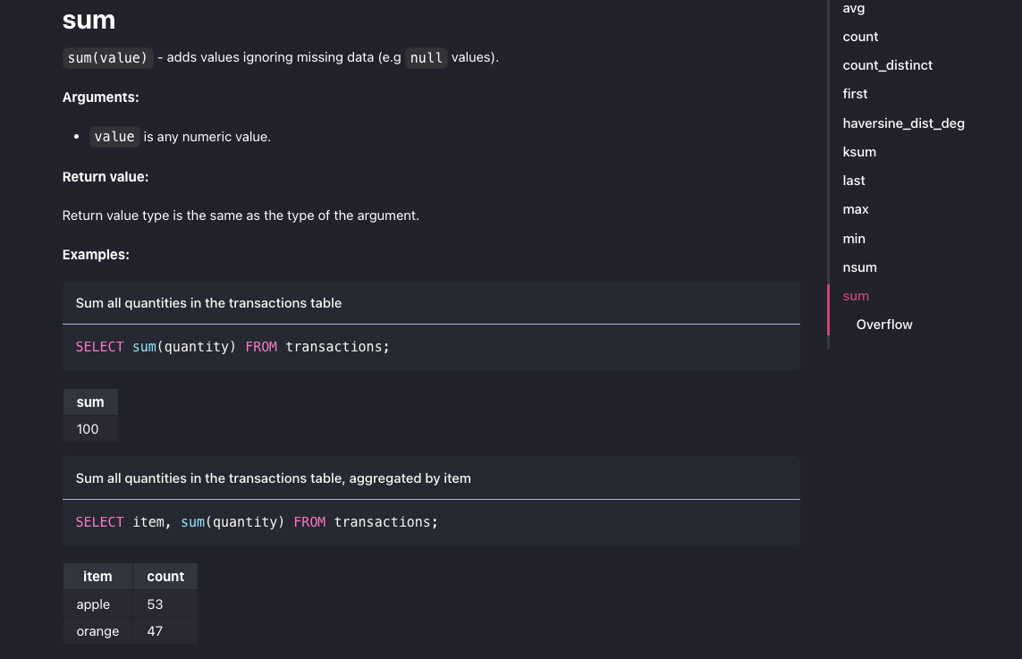This screenshot has width=1022, height=659.
Task: Click the Examples: label
Action: [96, 256]
